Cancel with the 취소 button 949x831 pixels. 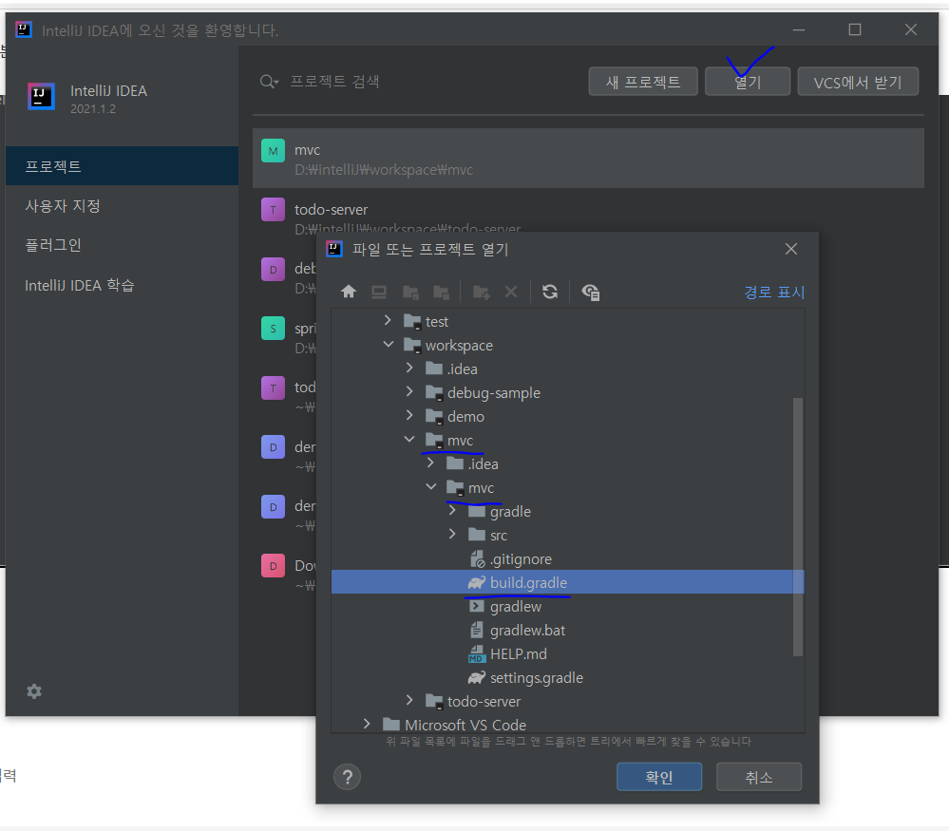[x=759, y=777]
